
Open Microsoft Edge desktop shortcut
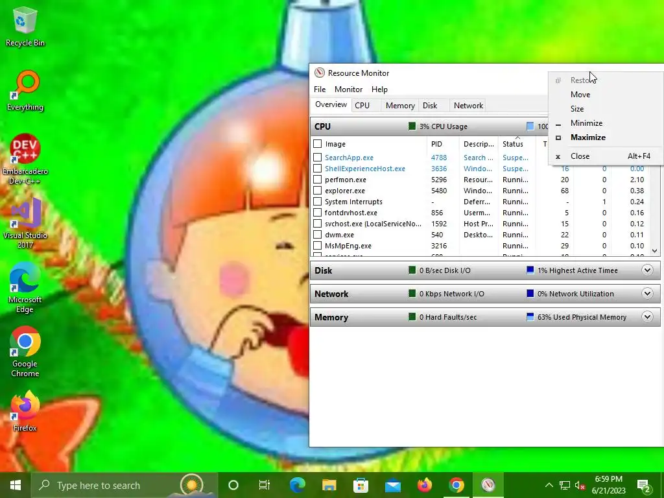coord(25,288)
